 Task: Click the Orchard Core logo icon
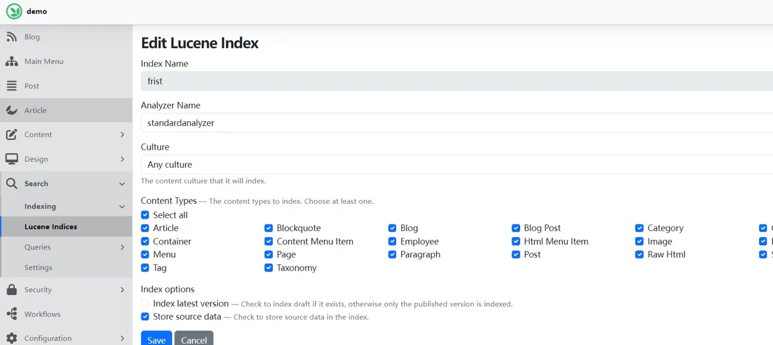click(x=14, y=11)
